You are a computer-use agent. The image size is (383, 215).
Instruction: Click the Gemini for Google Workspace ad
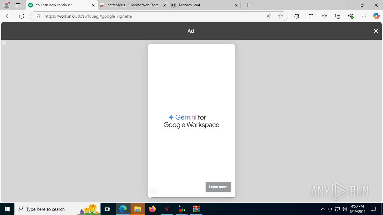(x=191, y=121)
